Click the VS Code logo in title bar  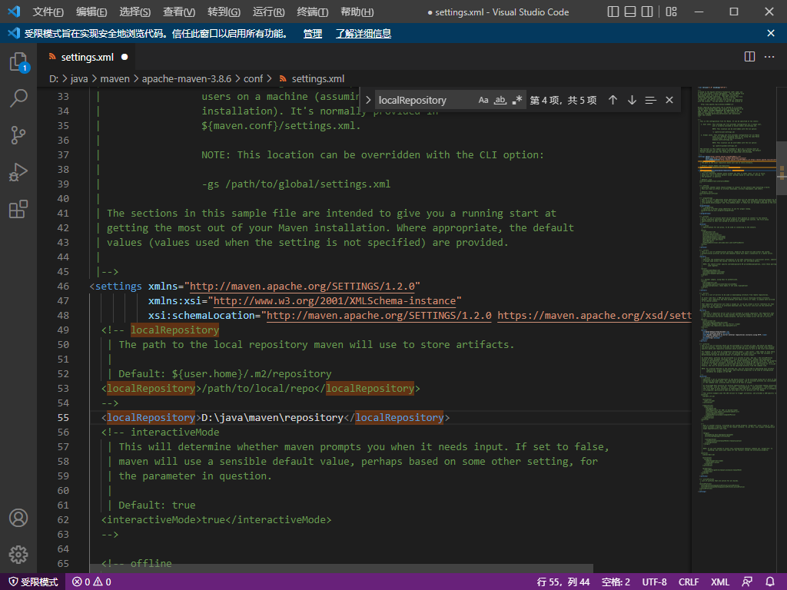(x=14, y=12)
